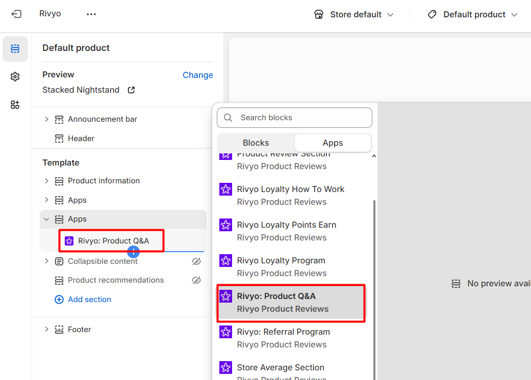Click Store Average Section star icon

pos(225,367)
